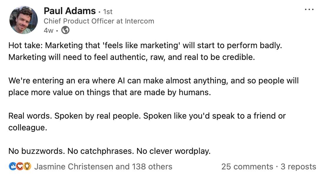Click Paul Adams' profile photo
The height and width of the screenshot is (175, 324).
tap(24, 20)
